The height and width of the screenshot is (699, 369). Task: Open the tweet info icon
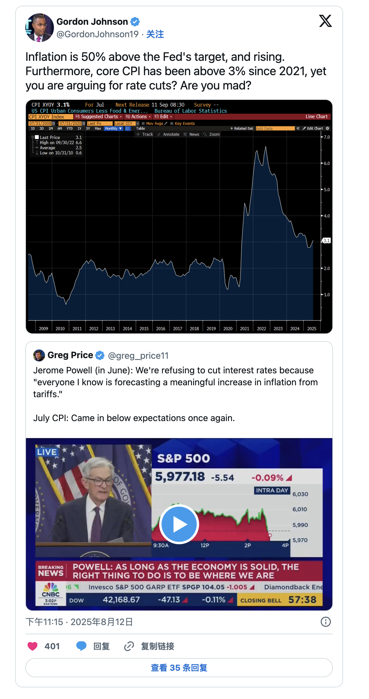click(x=325, y=622)
